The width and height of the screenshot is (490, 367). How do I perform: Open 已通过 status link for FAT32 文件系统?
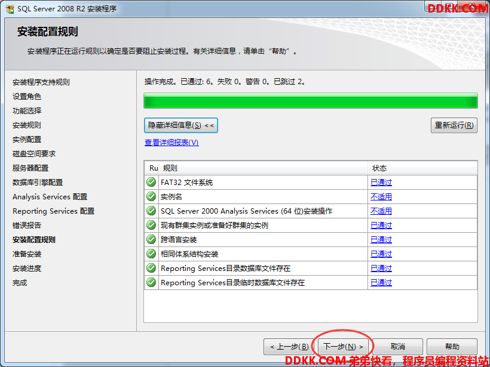point(381,182)
